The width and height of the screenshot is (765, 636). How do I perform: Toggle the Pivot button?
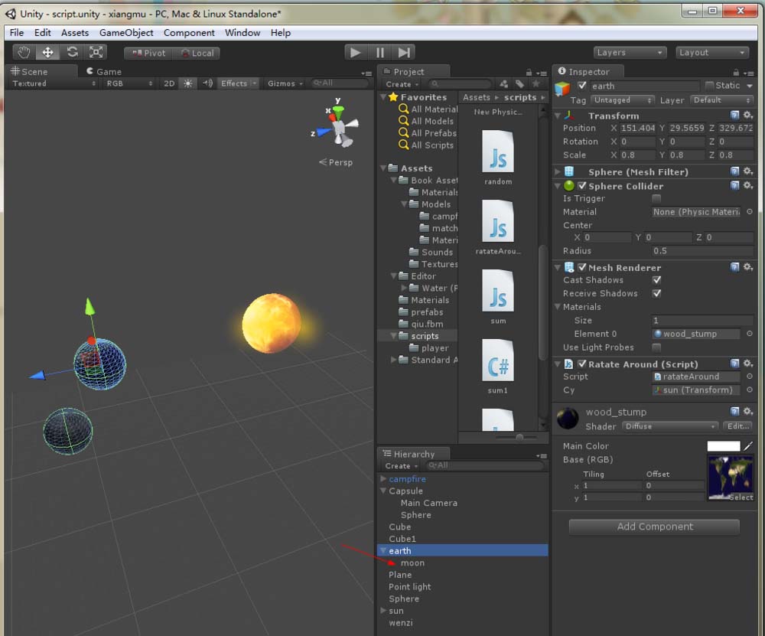[x=149, y=53]
